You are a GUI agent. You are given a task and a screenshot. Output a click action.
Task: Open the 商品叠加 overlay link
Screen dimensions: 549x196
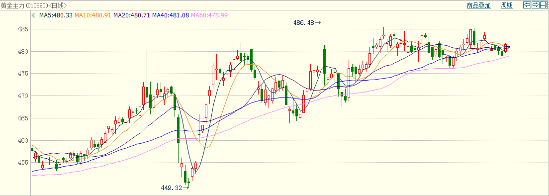click(478, 5)
